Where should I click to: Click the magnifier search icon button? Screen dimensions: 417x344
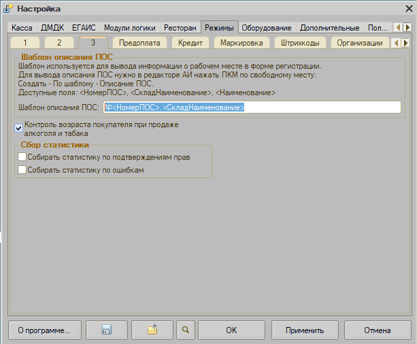(x=185, y=330)
